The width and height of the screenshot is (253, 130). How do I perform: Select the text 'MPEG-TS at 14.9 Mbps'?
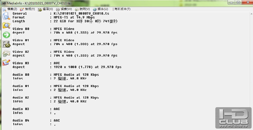[74, 17]
